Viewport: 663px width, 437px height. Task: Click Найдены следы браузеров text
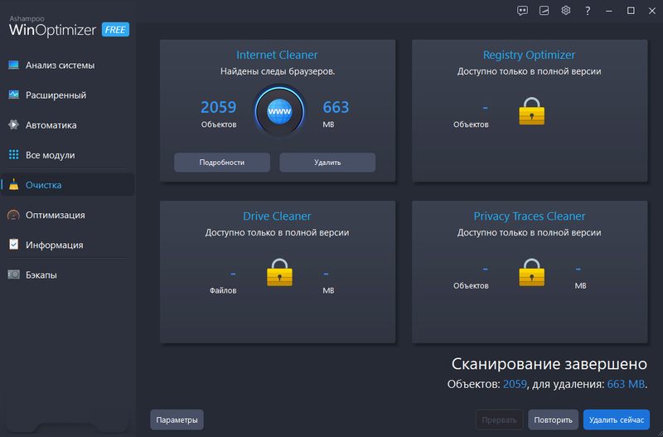click(278, 71)
